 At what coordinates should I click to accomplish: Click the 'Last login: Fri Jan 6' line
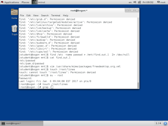pos(55,81)
